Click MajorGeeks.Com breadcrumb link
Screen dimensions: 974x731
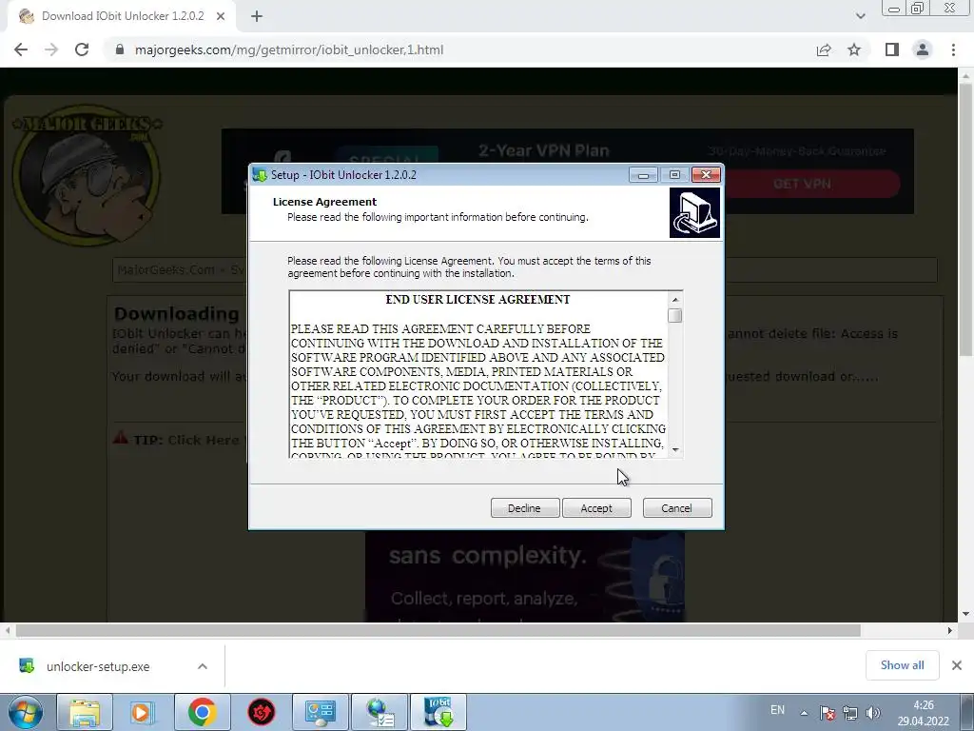(166, 269)
